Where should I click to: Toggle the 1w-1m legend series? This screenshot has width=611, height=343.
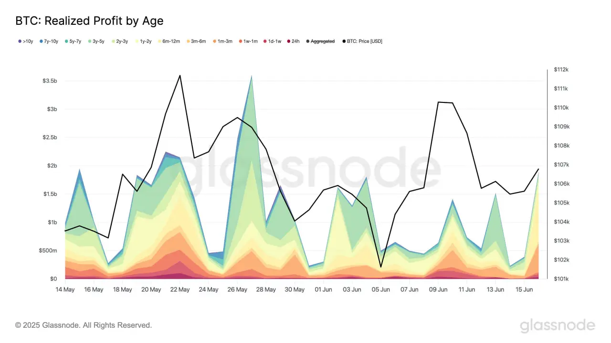248,41
